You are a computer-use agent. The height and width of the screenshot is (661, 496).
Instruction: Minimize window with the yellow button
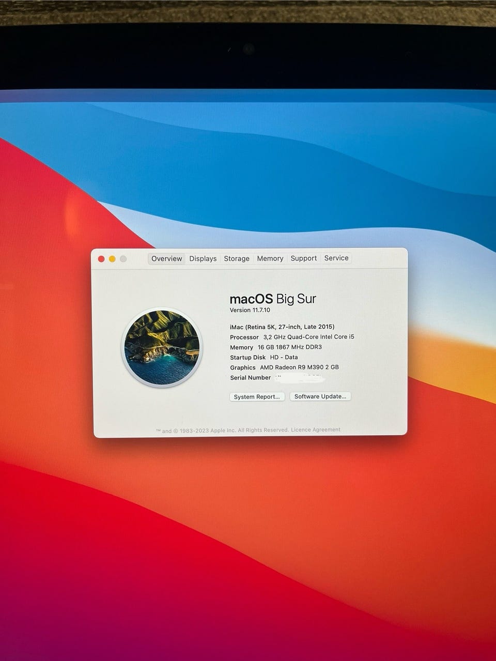click(112, 259)
